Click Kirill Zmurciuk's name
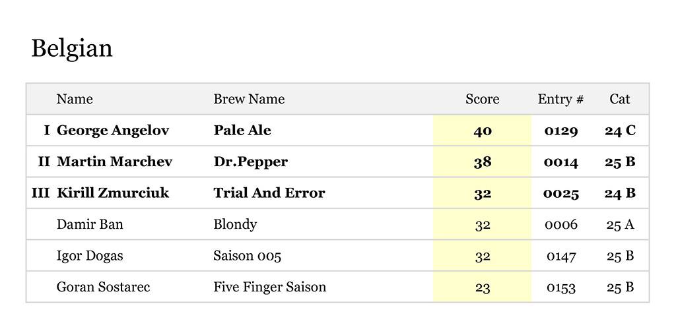The width and height of the screenshot is (676, 329). [x=113, y=193]
